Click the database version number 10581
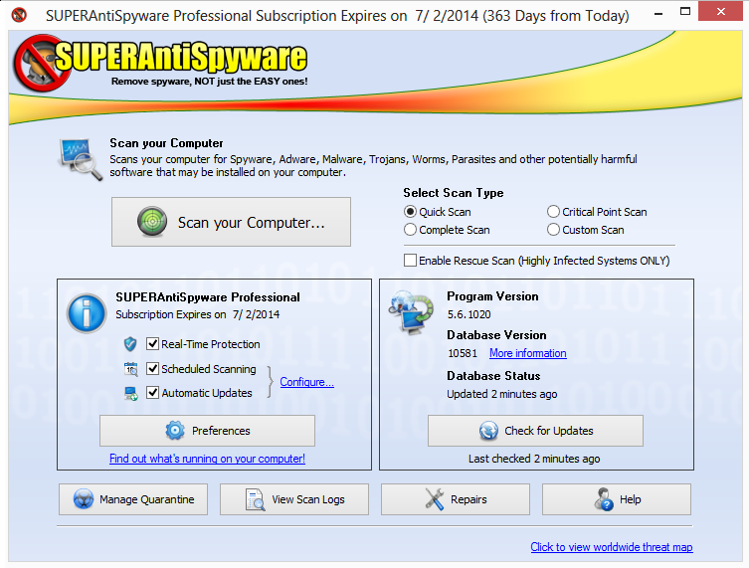 [463, 353]
